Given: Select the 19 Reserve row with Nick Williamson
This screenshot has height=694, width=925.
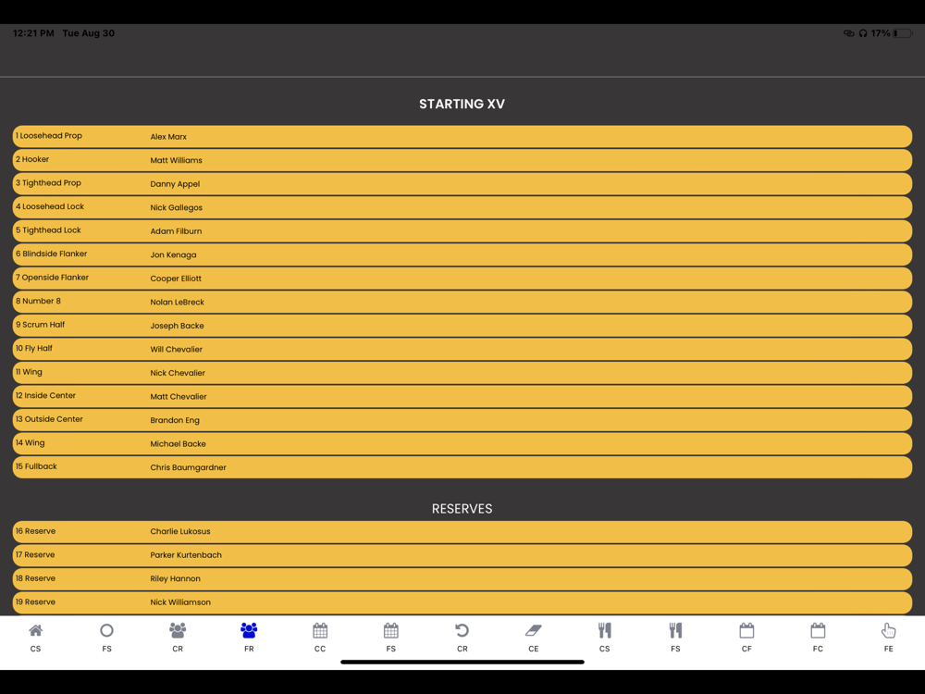Looking at the screenshot, I should click(x=462, y=602).
